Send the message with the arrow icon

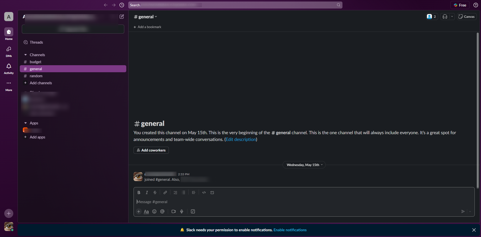[463, 211]
